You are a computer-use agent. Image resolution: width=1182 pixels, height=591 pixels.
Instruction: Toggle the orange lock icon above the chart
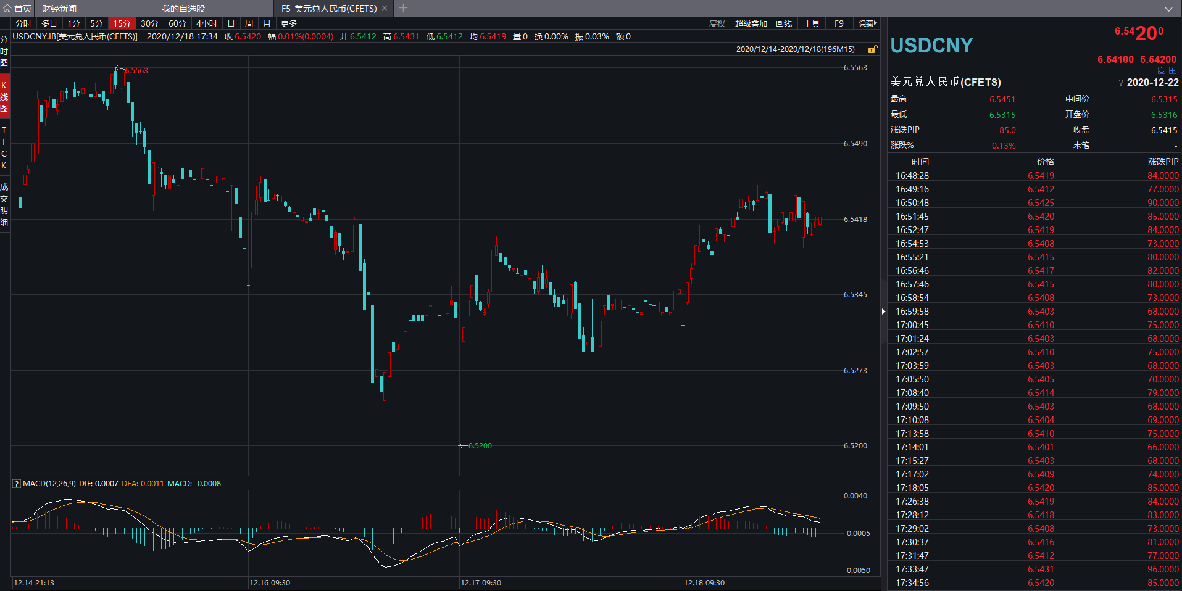pyautogui.click(x=872, y=49)
